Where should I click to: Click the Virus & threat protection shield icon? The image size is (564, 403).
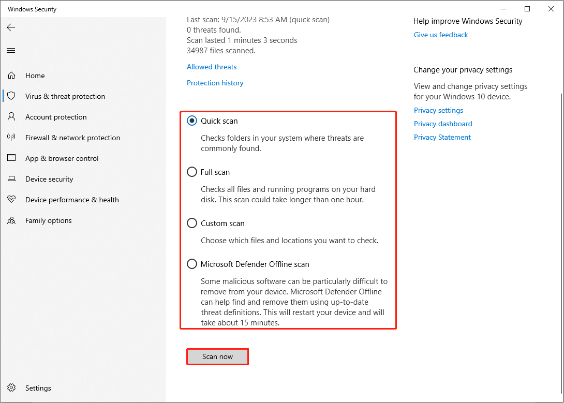click(x=11, y=96)
